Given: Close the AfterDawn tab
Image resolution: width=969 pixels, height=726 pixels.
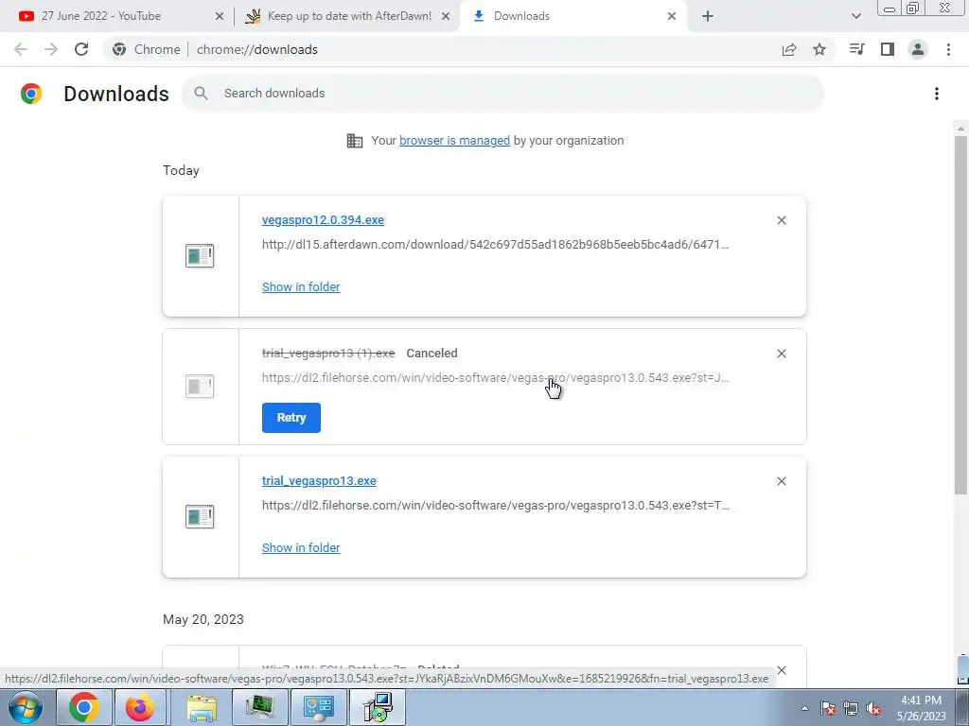Looking at the screenshot, I should click(446, 16).
